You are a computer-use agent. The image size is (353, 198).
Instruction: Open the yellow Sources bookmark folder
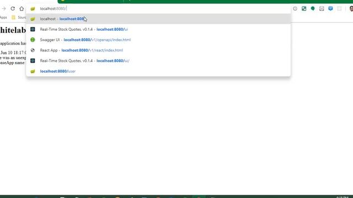19,17
